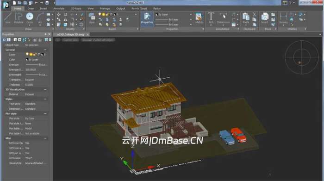Select the Polyline tool

click(x=19, y=18)
